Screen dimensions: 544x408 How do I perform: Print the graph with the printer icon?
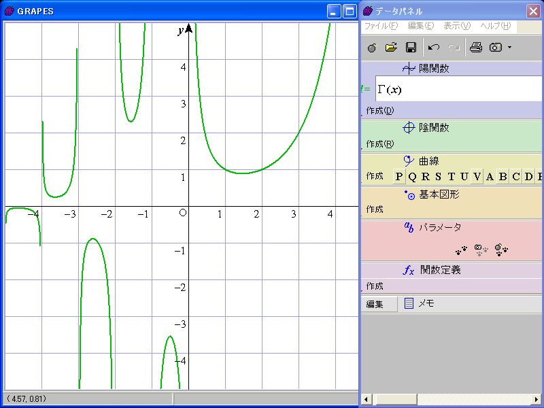pyautogui.click(x=476, y=48)
